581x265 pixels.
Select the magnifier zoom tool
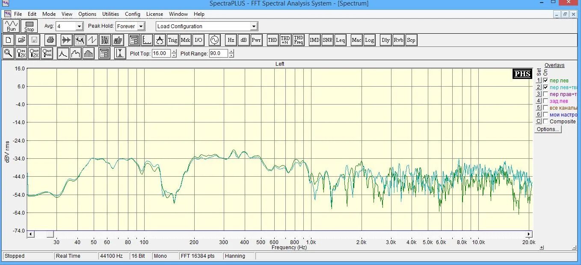[x=8, y=53]
